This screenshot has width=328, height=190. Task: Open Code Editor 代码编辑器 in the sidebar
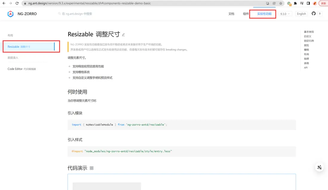(x=22, y=69)
